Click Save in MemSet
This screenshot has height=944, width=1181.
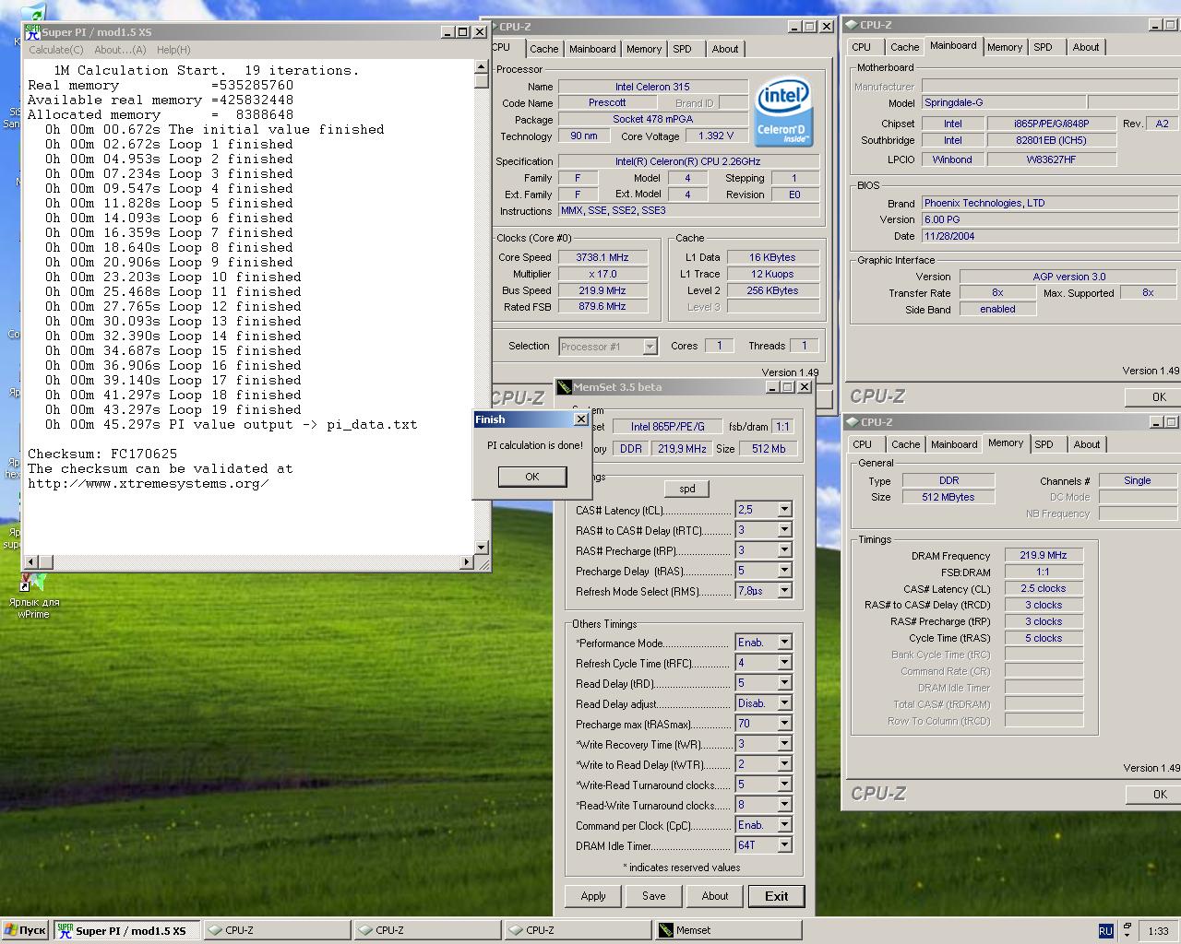[653, 896]
